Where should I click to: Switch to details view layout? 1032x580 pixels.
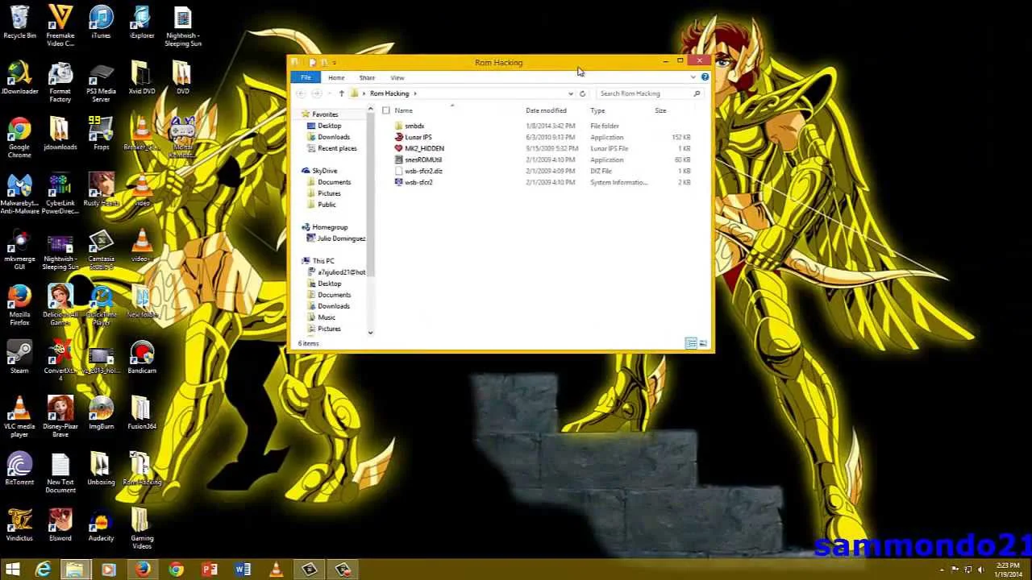click(x=691, y=344)
